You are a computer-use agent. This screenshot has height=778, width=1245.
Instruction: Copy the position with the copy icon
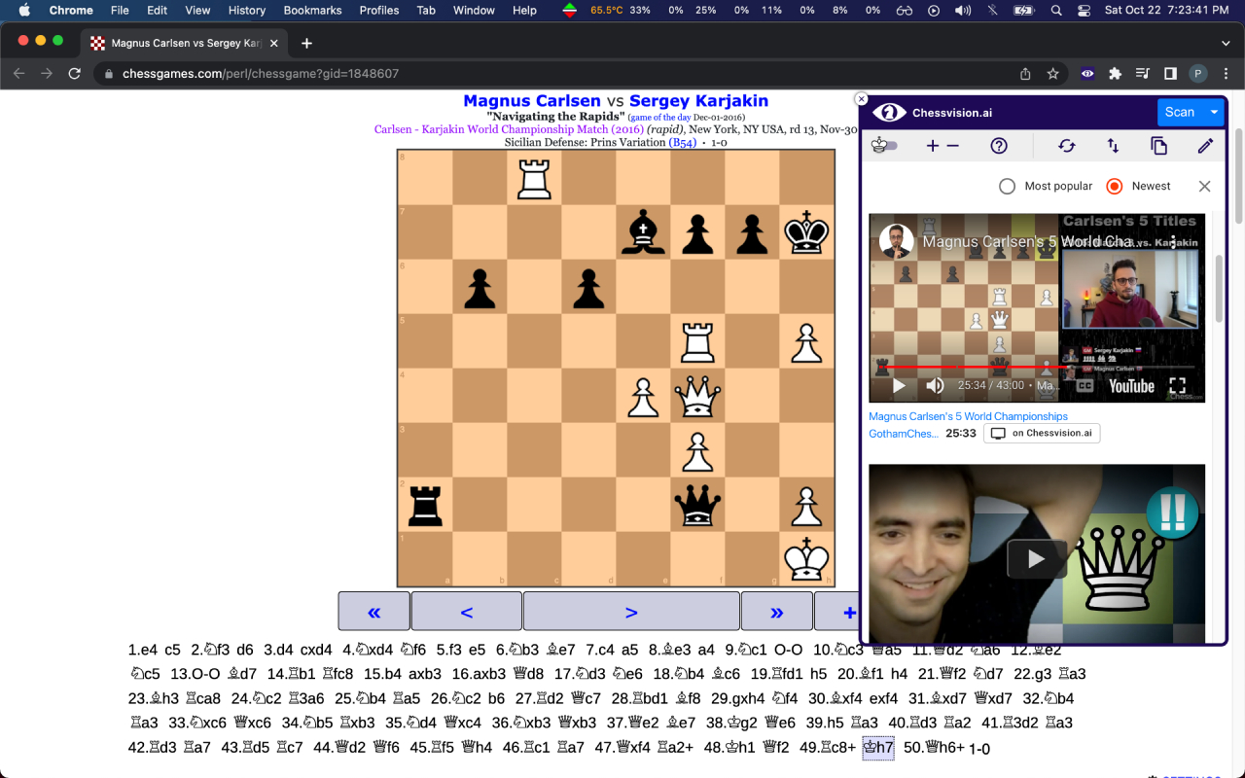pos(1158,144)
